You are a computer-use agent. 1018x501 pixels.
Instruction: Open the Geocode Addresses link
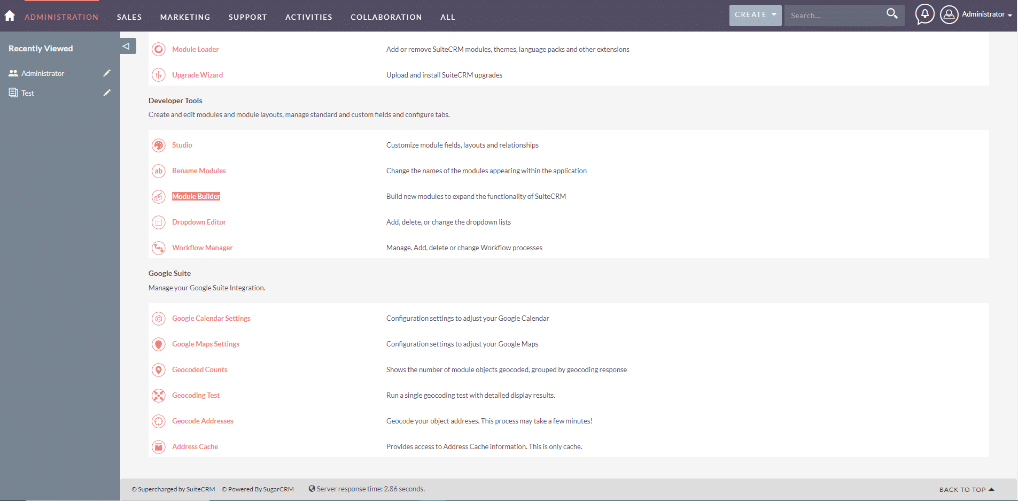tap(203, 421)
